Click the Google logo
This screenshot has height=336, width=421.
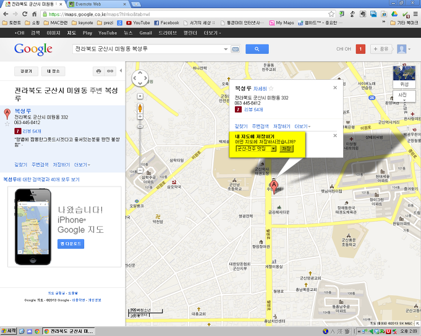(33, 49)
